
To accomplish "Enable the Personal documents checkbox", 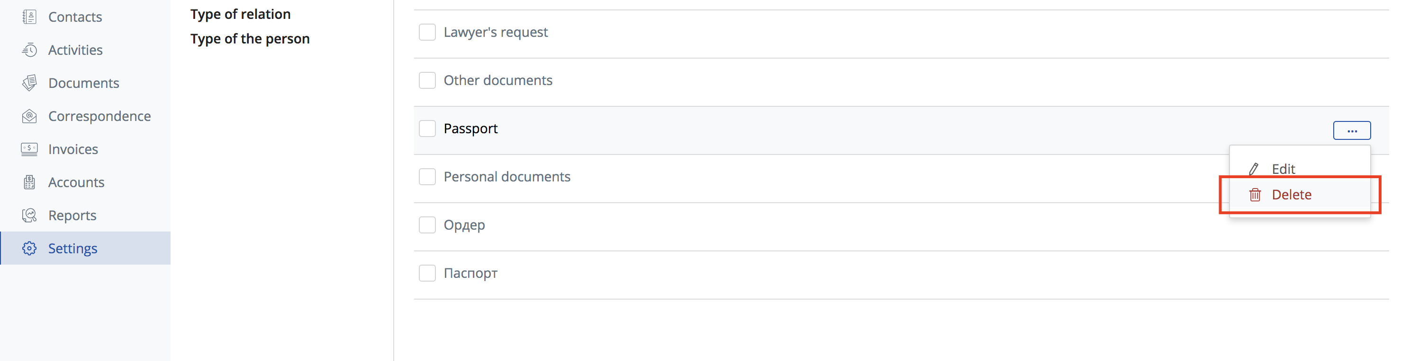I will 427,176.
